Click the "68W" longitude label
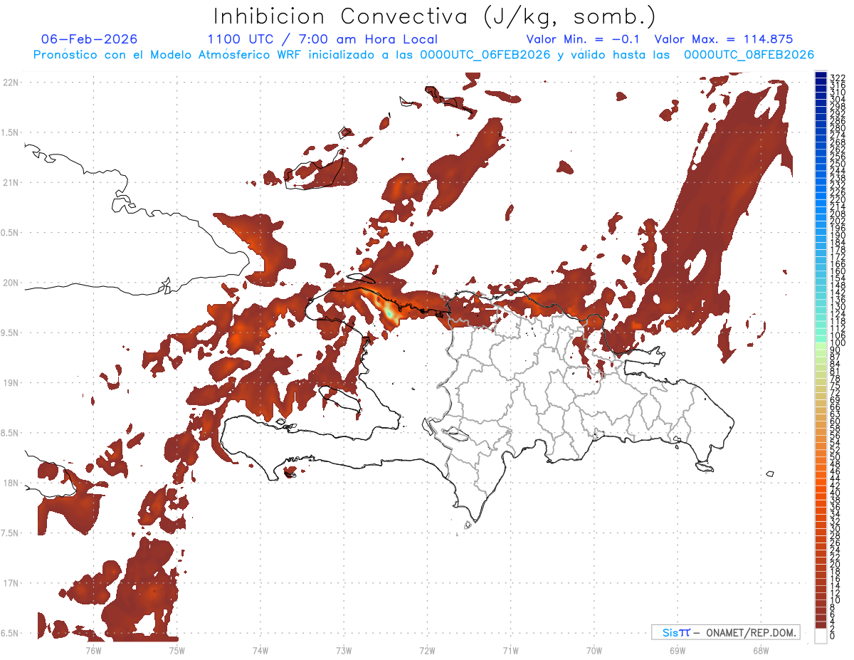854x660 pixels. (x=760, y=651)
